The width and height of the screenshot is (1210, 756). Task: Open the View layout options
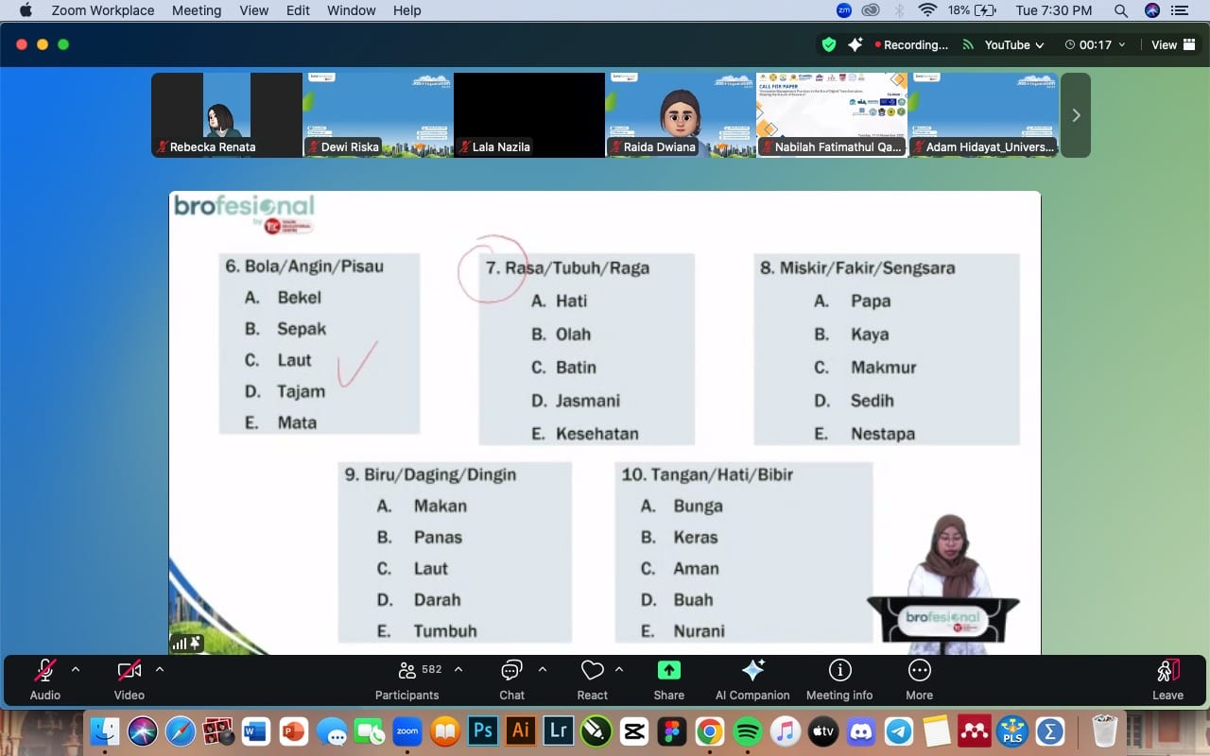pos(1169,44)
